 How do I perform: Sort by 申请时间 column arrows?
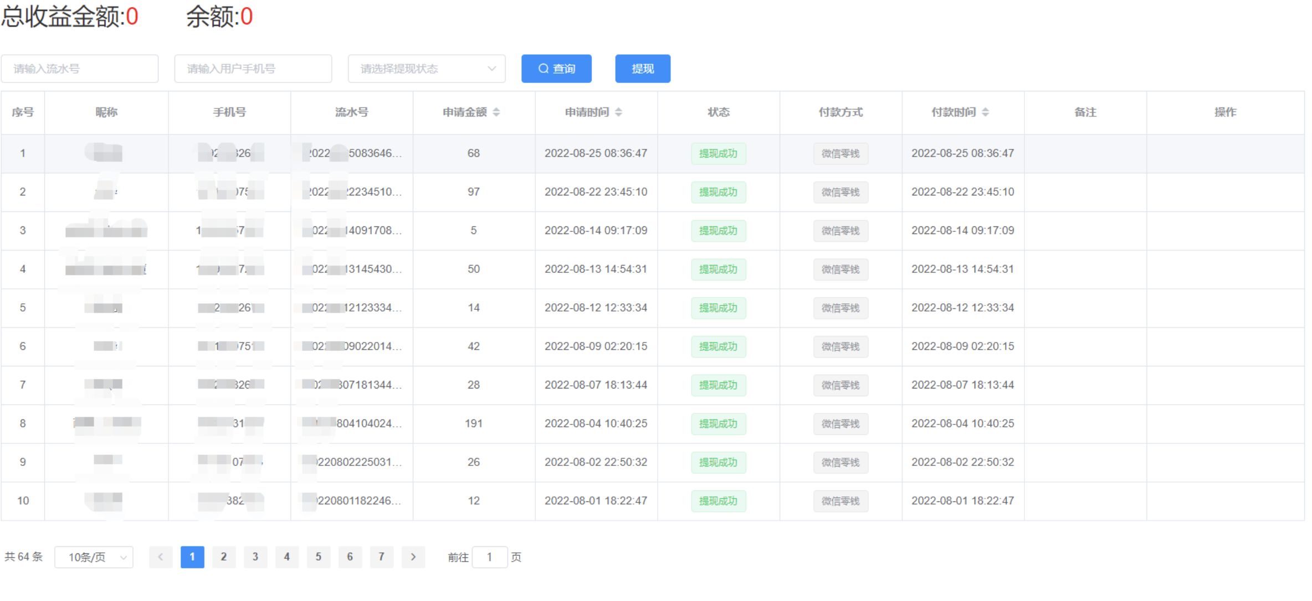pyautogui.click(x=619, y=112)
